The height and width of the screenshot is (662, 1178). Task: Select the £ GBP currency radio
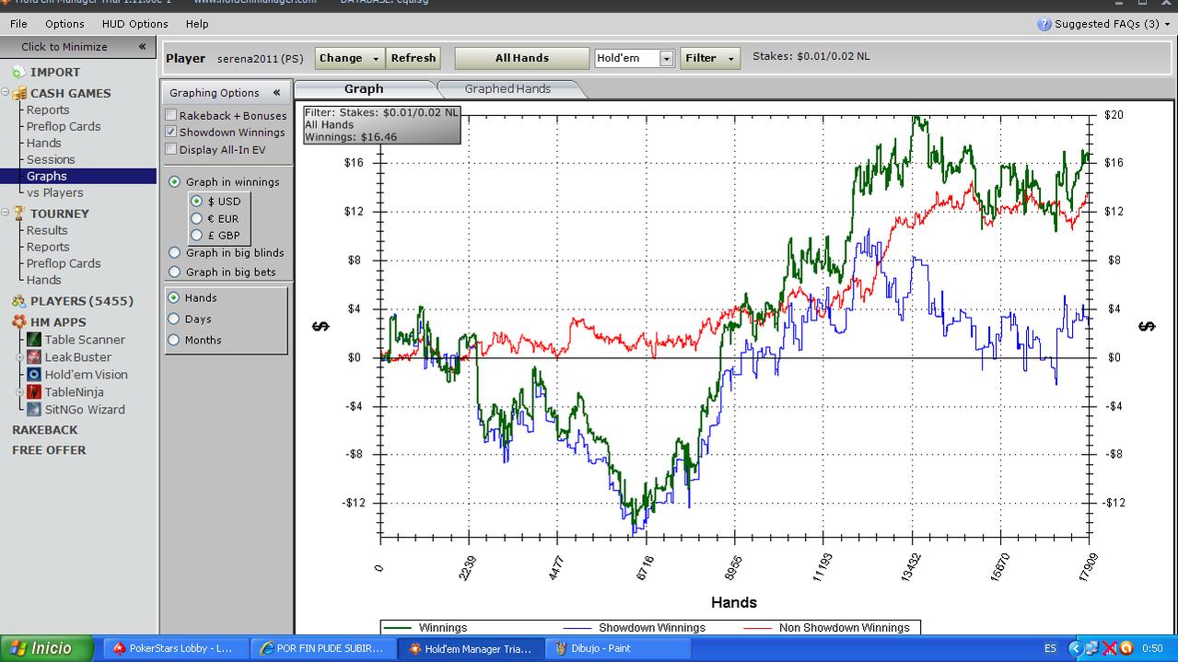(196, 235)
